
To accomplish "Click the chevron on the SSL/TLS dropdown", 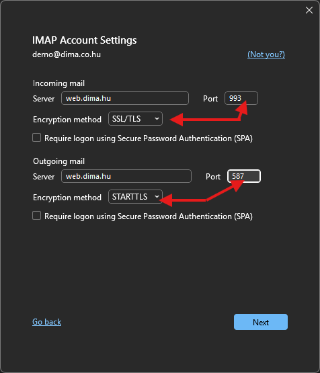I will tap(157, 118).
